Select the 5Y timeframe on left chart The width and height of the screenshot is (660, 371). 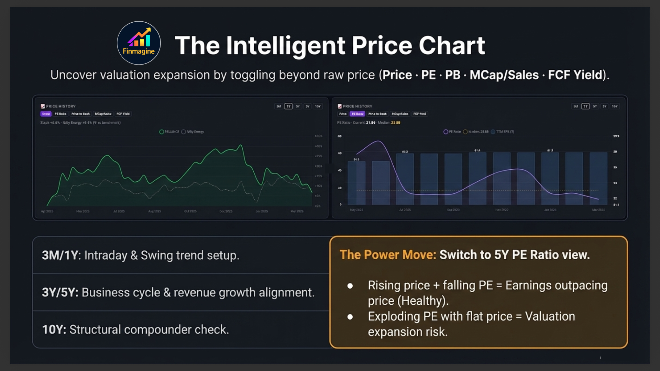307,106
